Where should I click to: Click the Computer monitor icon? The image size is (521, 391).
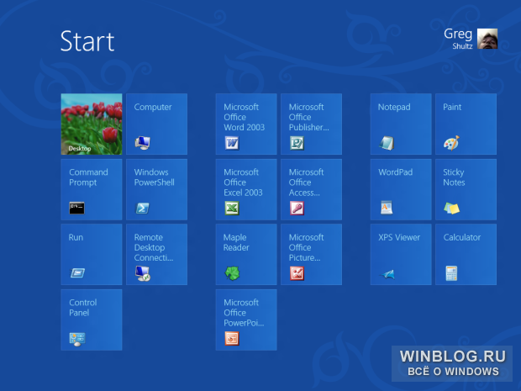click(x=143, y=143)
